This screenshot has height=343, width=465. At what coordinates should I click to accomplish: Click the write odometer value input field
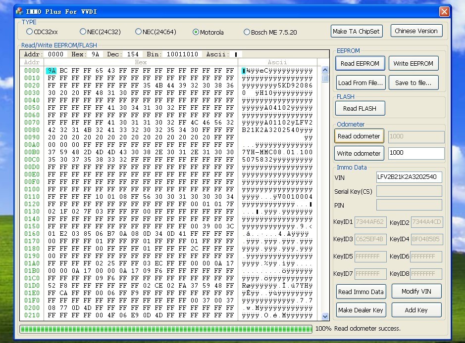coord(416,153)
